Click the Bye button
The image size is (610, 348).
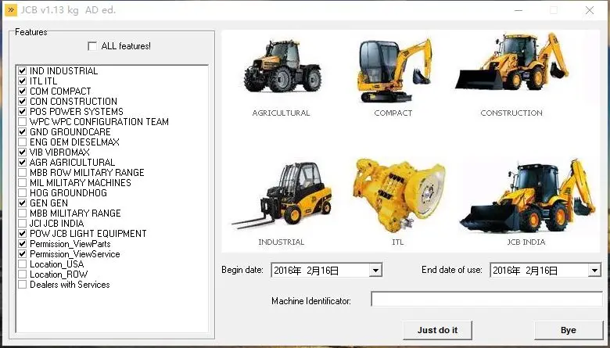[x=569, y=330]
